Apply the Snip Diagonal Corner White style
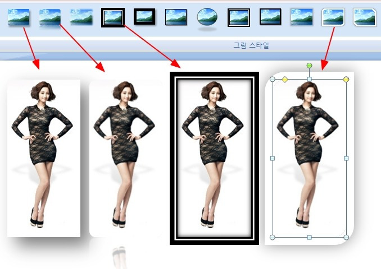Screen dimensions: 381x269 [x=365, y=17]
